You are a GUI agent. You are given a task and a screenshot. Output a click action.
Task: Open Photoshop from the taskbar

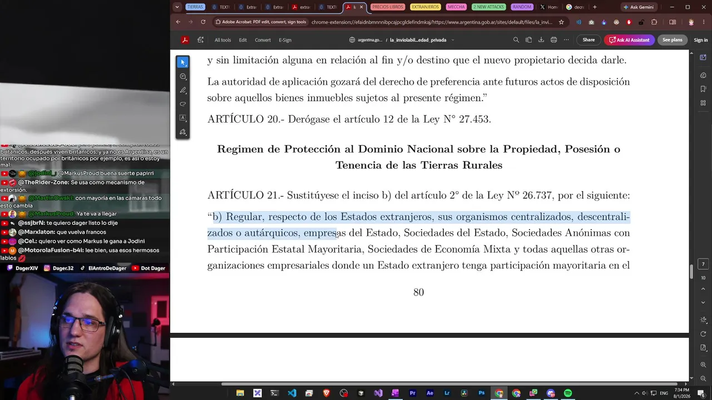coord(482,393)
